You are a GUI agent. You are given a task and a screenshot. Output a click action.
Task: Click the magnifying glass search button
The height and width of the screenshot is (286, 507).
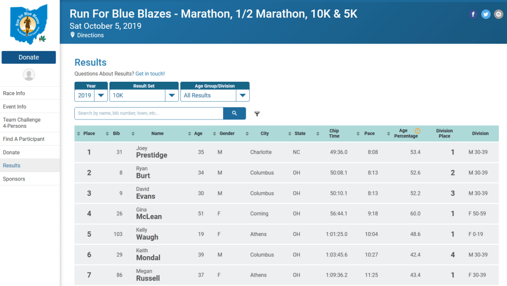pos(234,114)
